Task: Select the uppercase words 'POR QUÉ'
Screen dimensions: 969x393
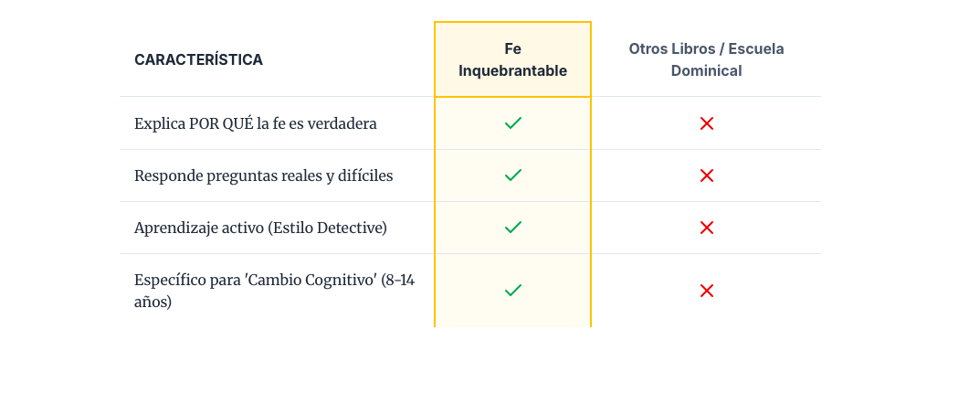Action: click(222, 123)
